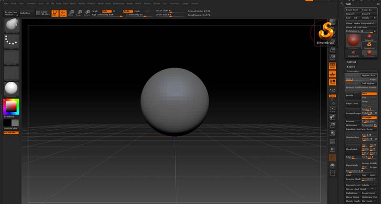Click the Scale canvas icon in right shelf

click(332, 126)
